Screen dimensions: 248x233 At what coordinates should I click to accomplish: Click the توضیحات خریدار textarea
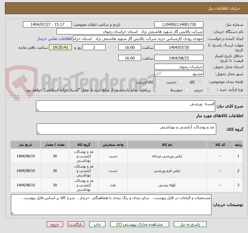coord(111,205)
